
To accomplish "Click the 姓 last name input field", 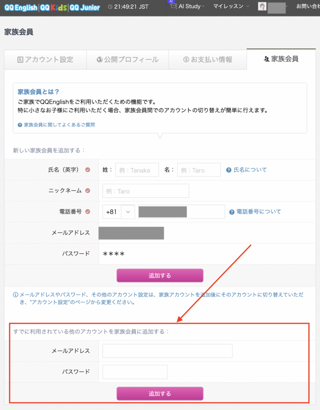I will (137, 170).
